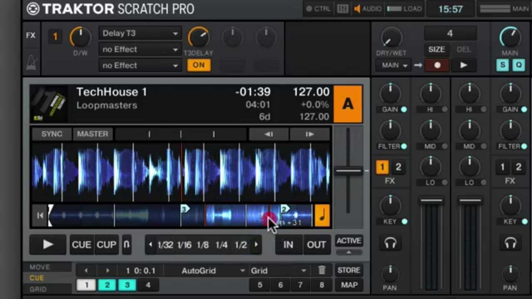Open the AutoGrid cue name dropdown
This screenshot has height=299, width=532.
tap(206, 271)
